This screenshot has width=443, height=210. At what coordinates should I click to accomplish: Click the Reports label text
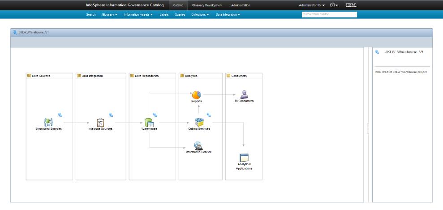coord(196,101)
